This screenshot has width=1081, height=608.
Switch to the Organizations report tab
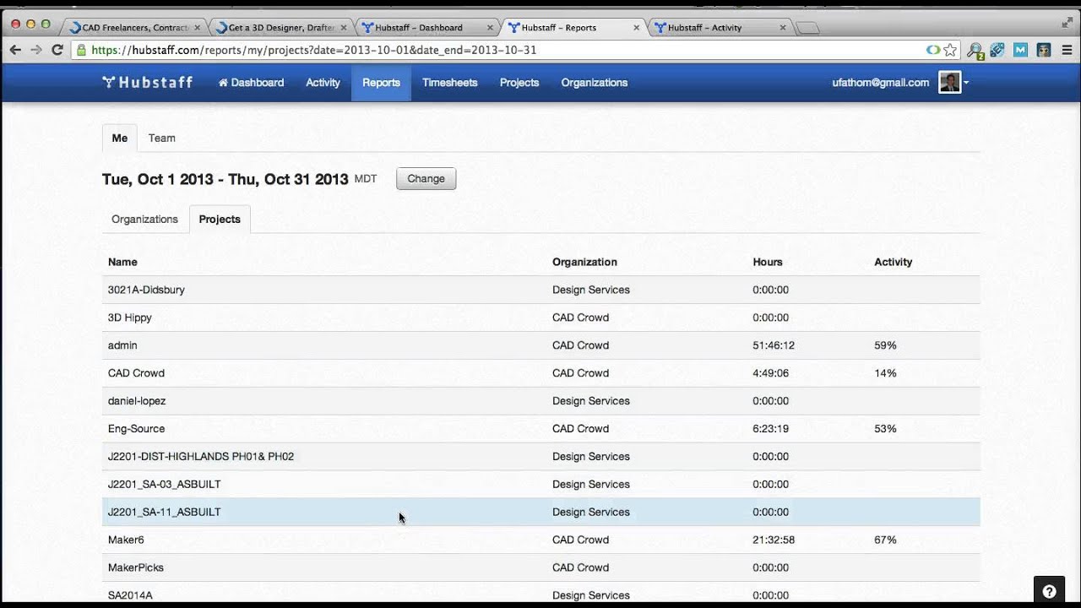pyautogui.click(x=144, y=219)
